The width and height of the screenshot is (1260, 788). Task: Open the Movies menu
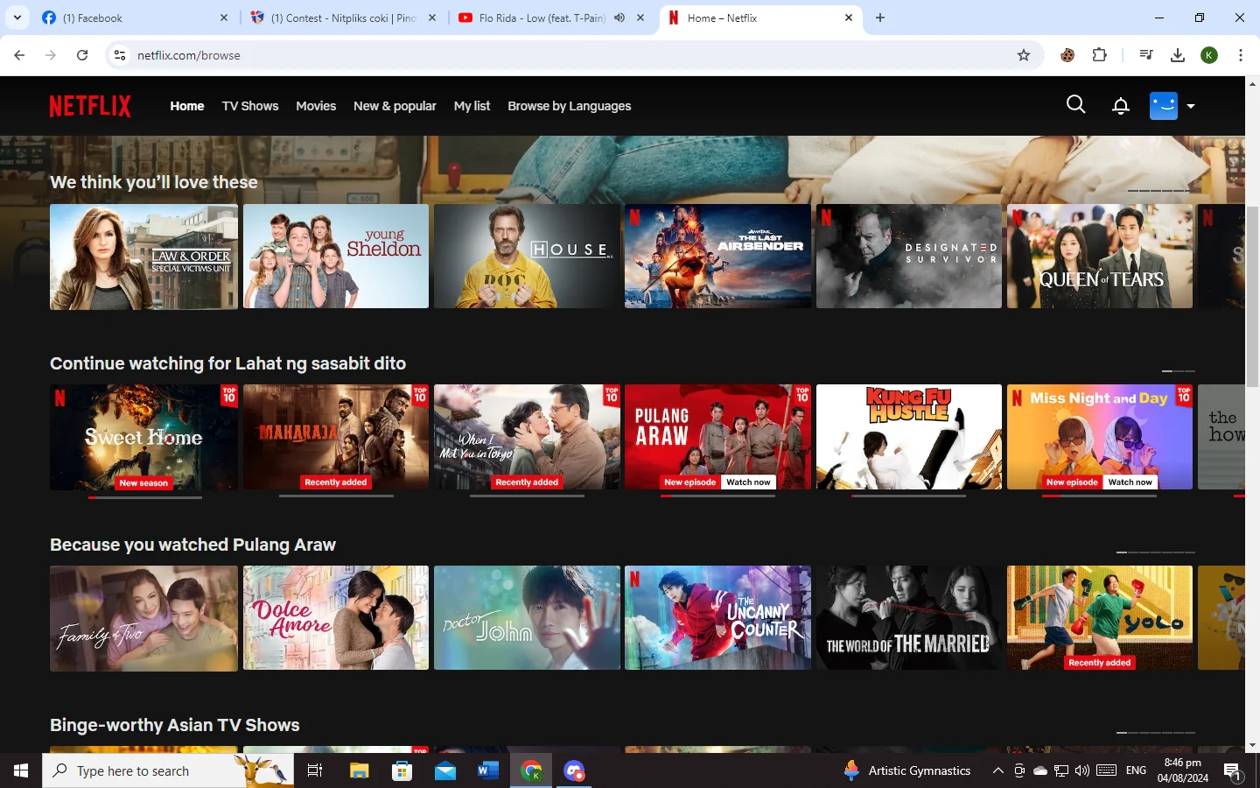(316, 106)
